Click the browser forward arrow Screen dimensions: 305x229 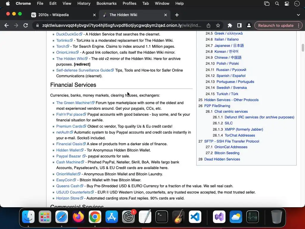(16, 26)
